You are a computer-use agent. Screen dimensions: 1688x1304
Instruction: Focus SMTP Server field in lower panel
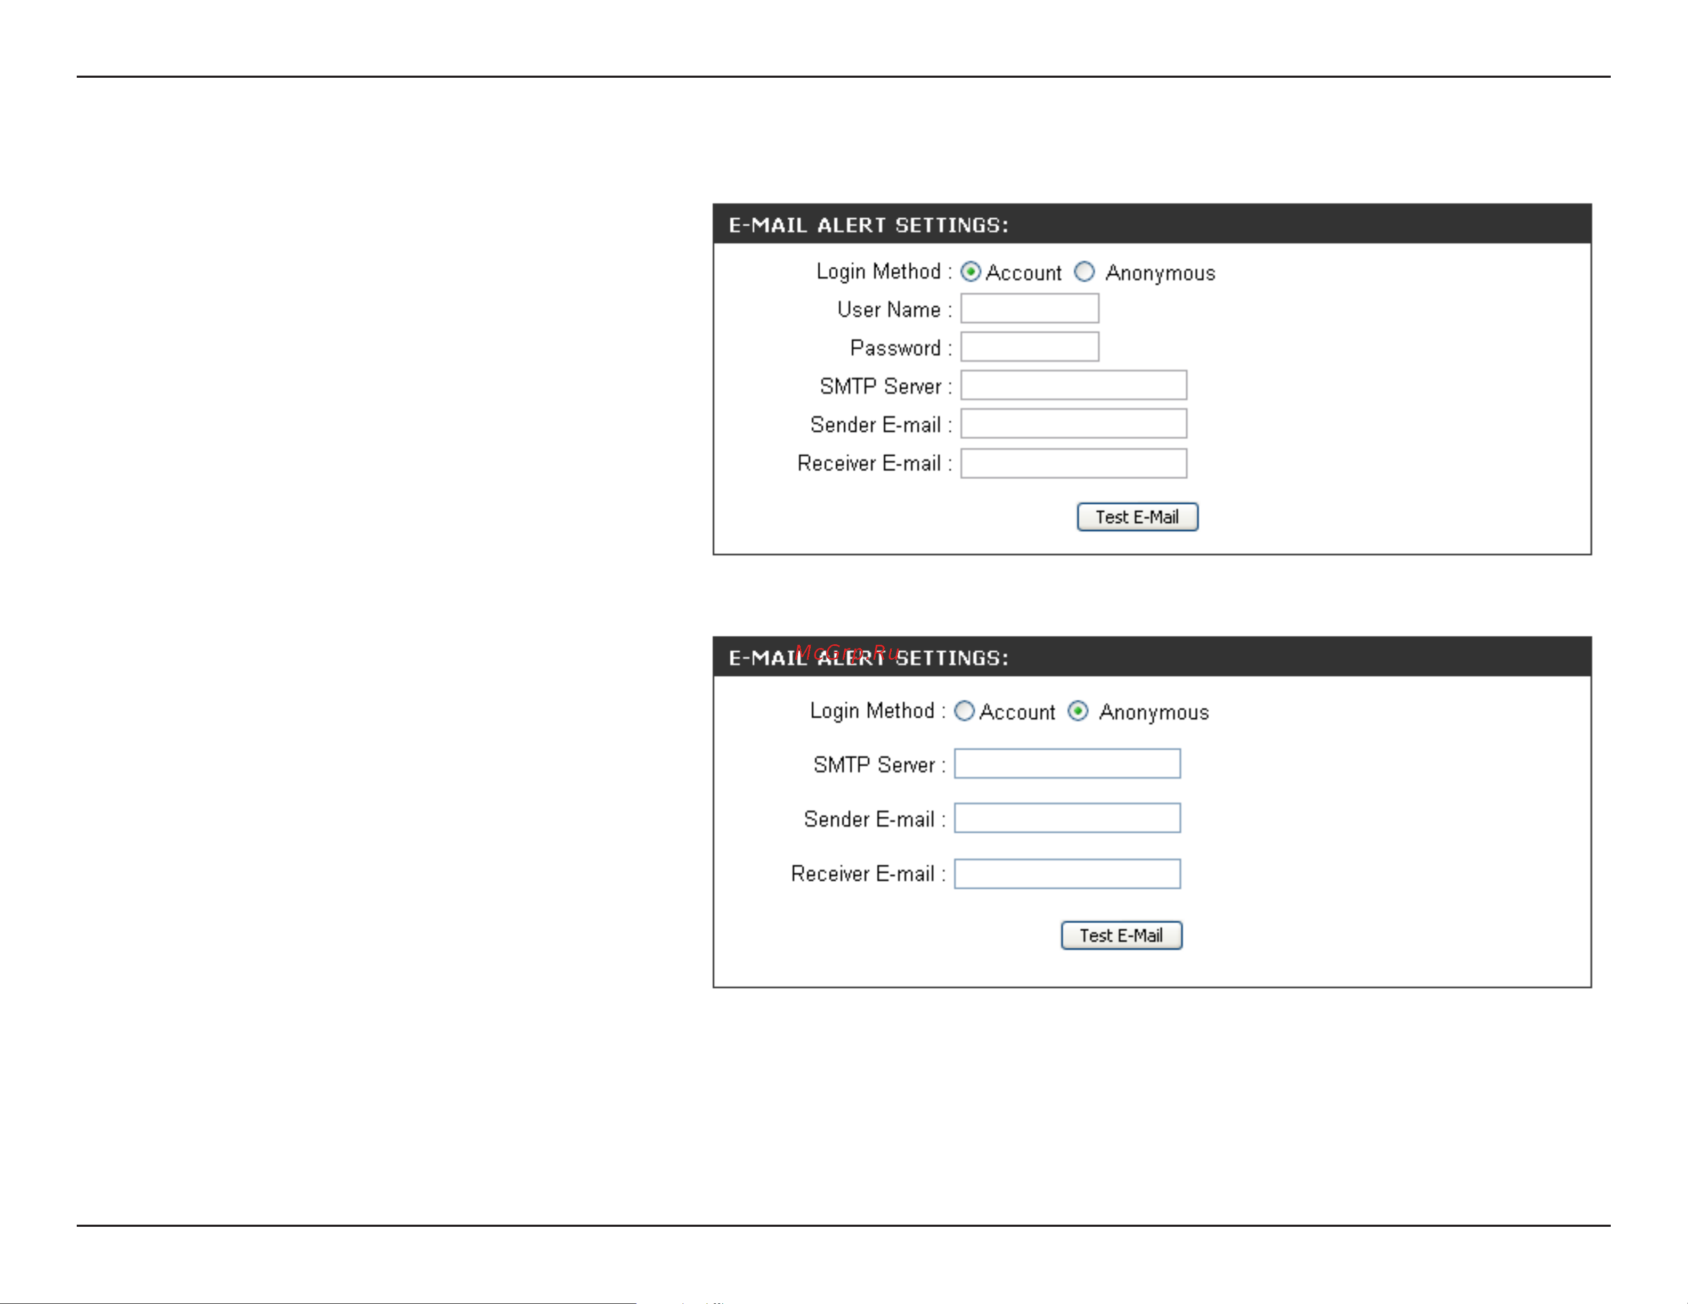[x=1067, y=764]
